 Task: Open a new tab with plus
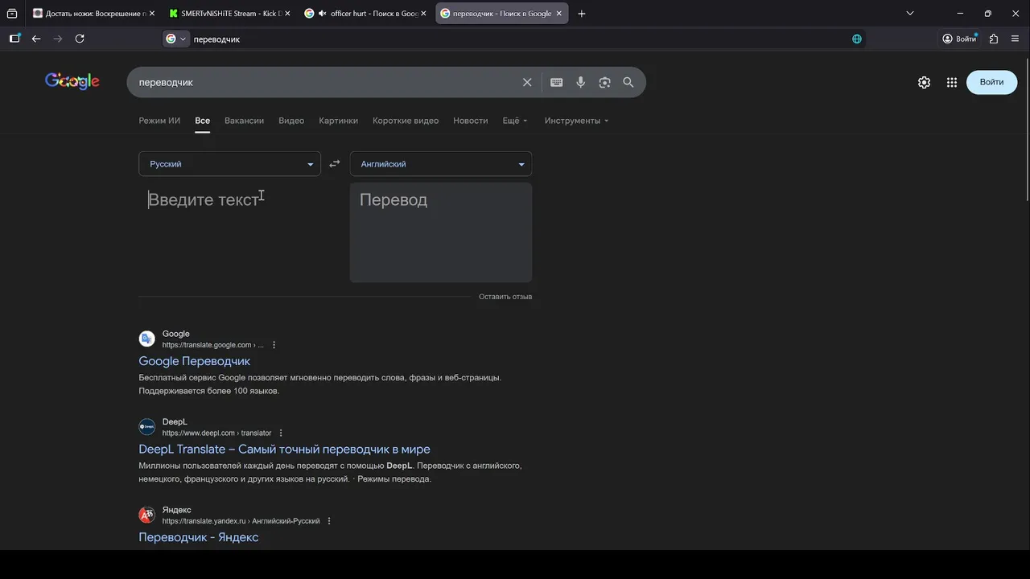click(582, 14)
